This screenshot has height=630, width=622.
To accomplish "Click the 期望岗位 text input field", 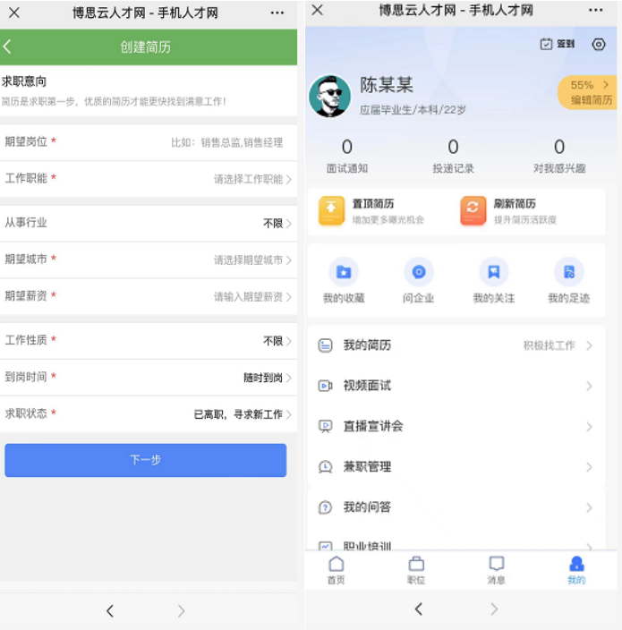I will (226, 142).
